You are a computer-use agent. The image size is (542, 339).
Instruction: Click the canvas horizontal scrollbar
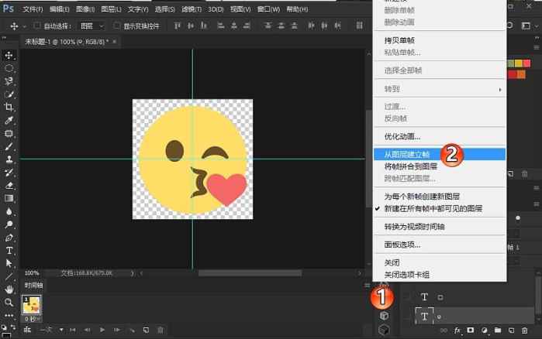pos(250,273)
